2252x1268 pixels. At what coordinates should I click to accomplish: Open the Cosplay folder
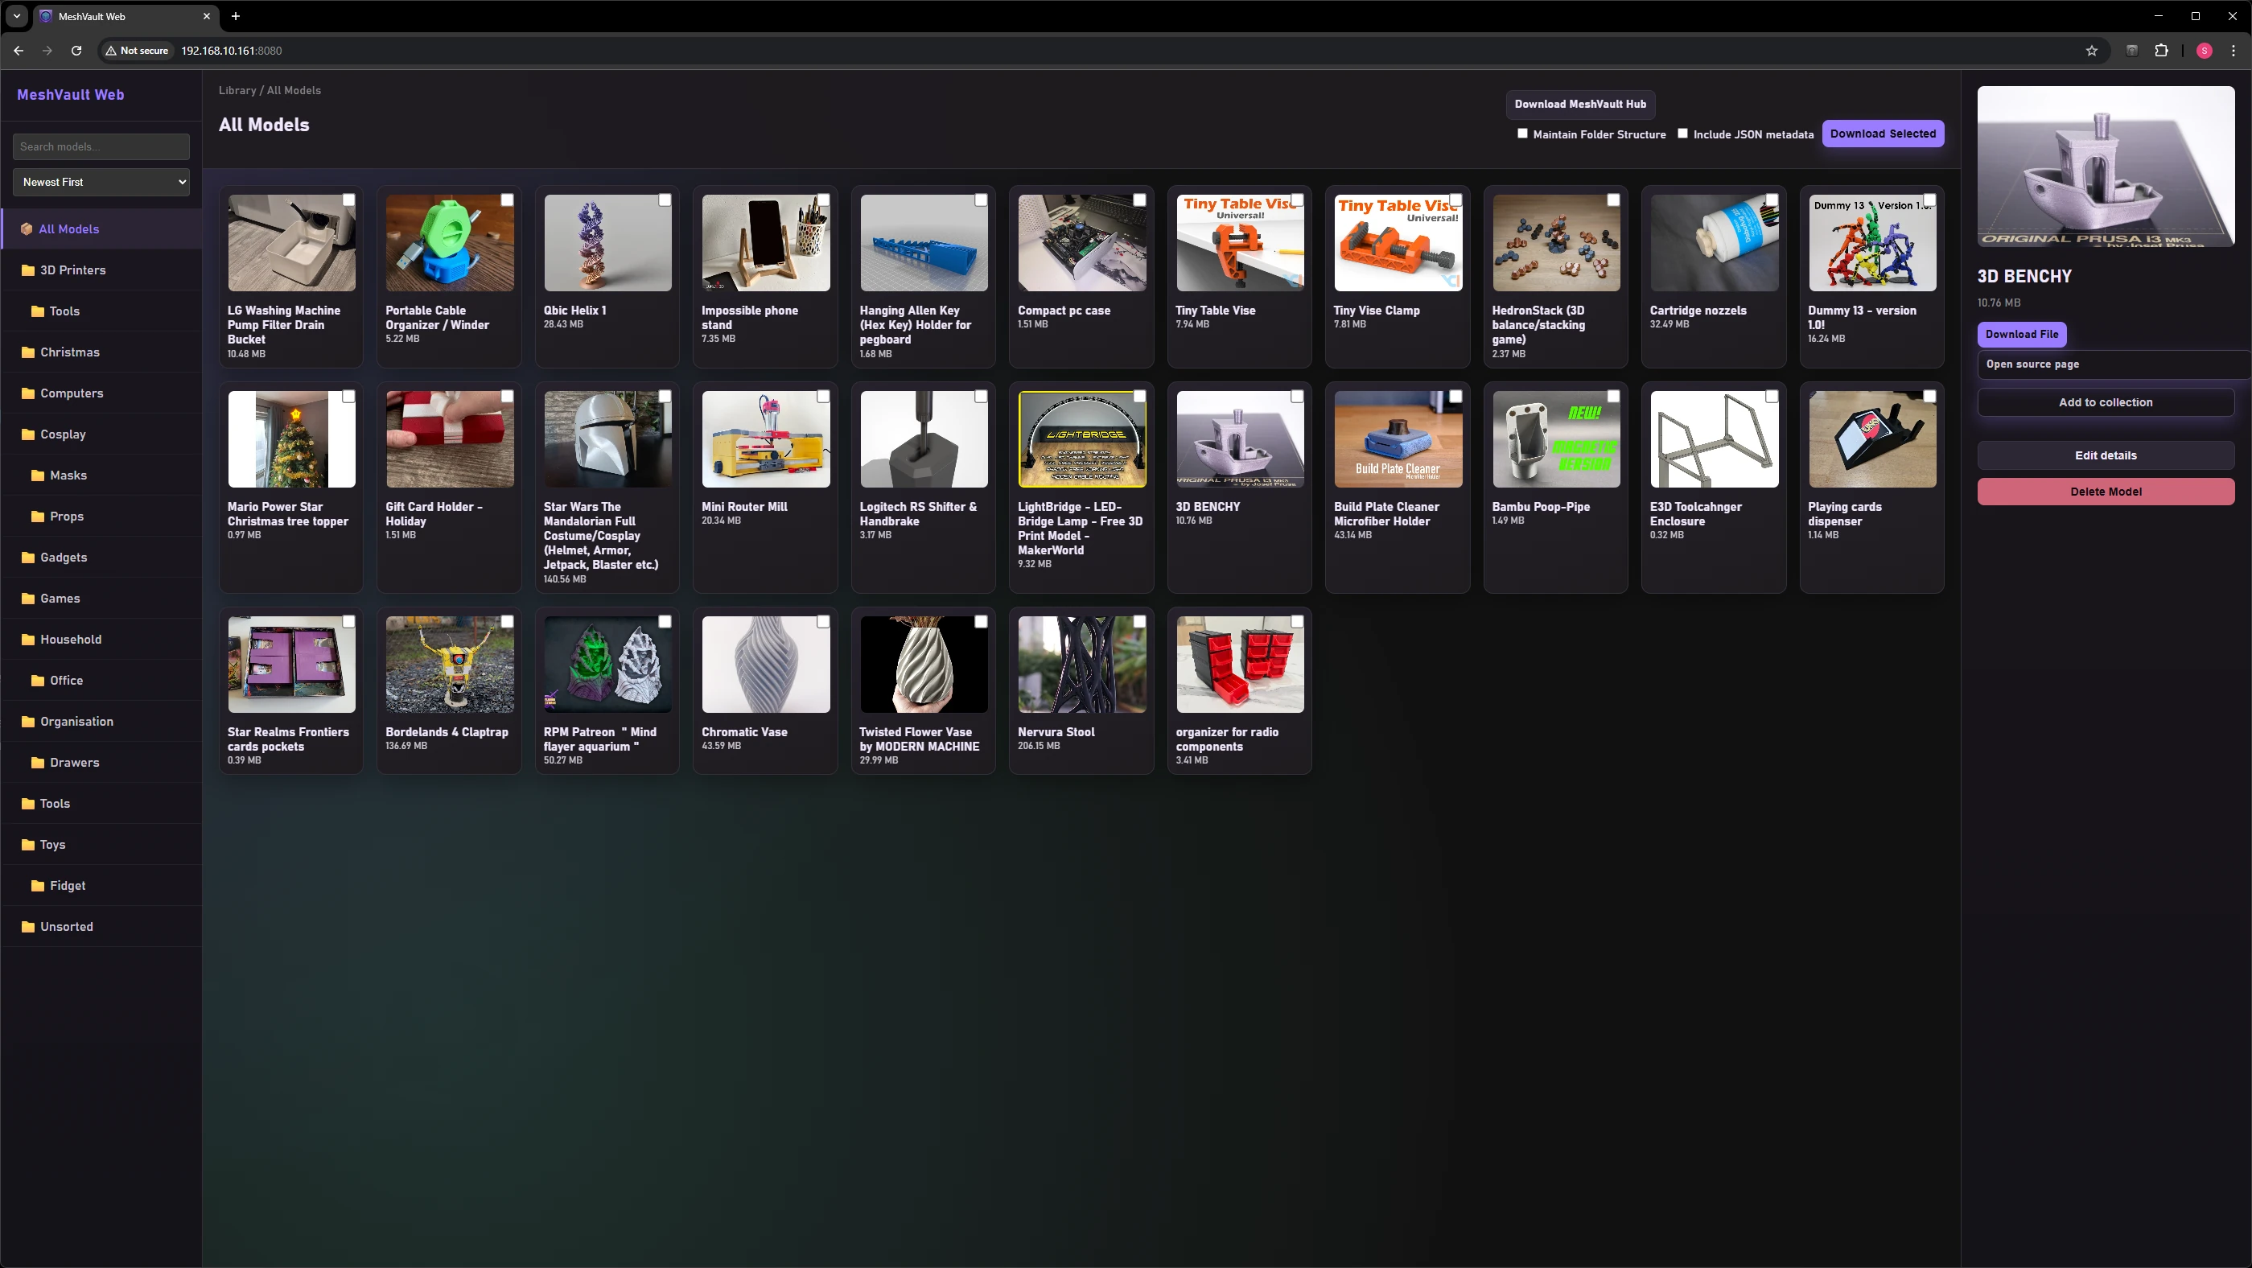(x=62, y=434)
